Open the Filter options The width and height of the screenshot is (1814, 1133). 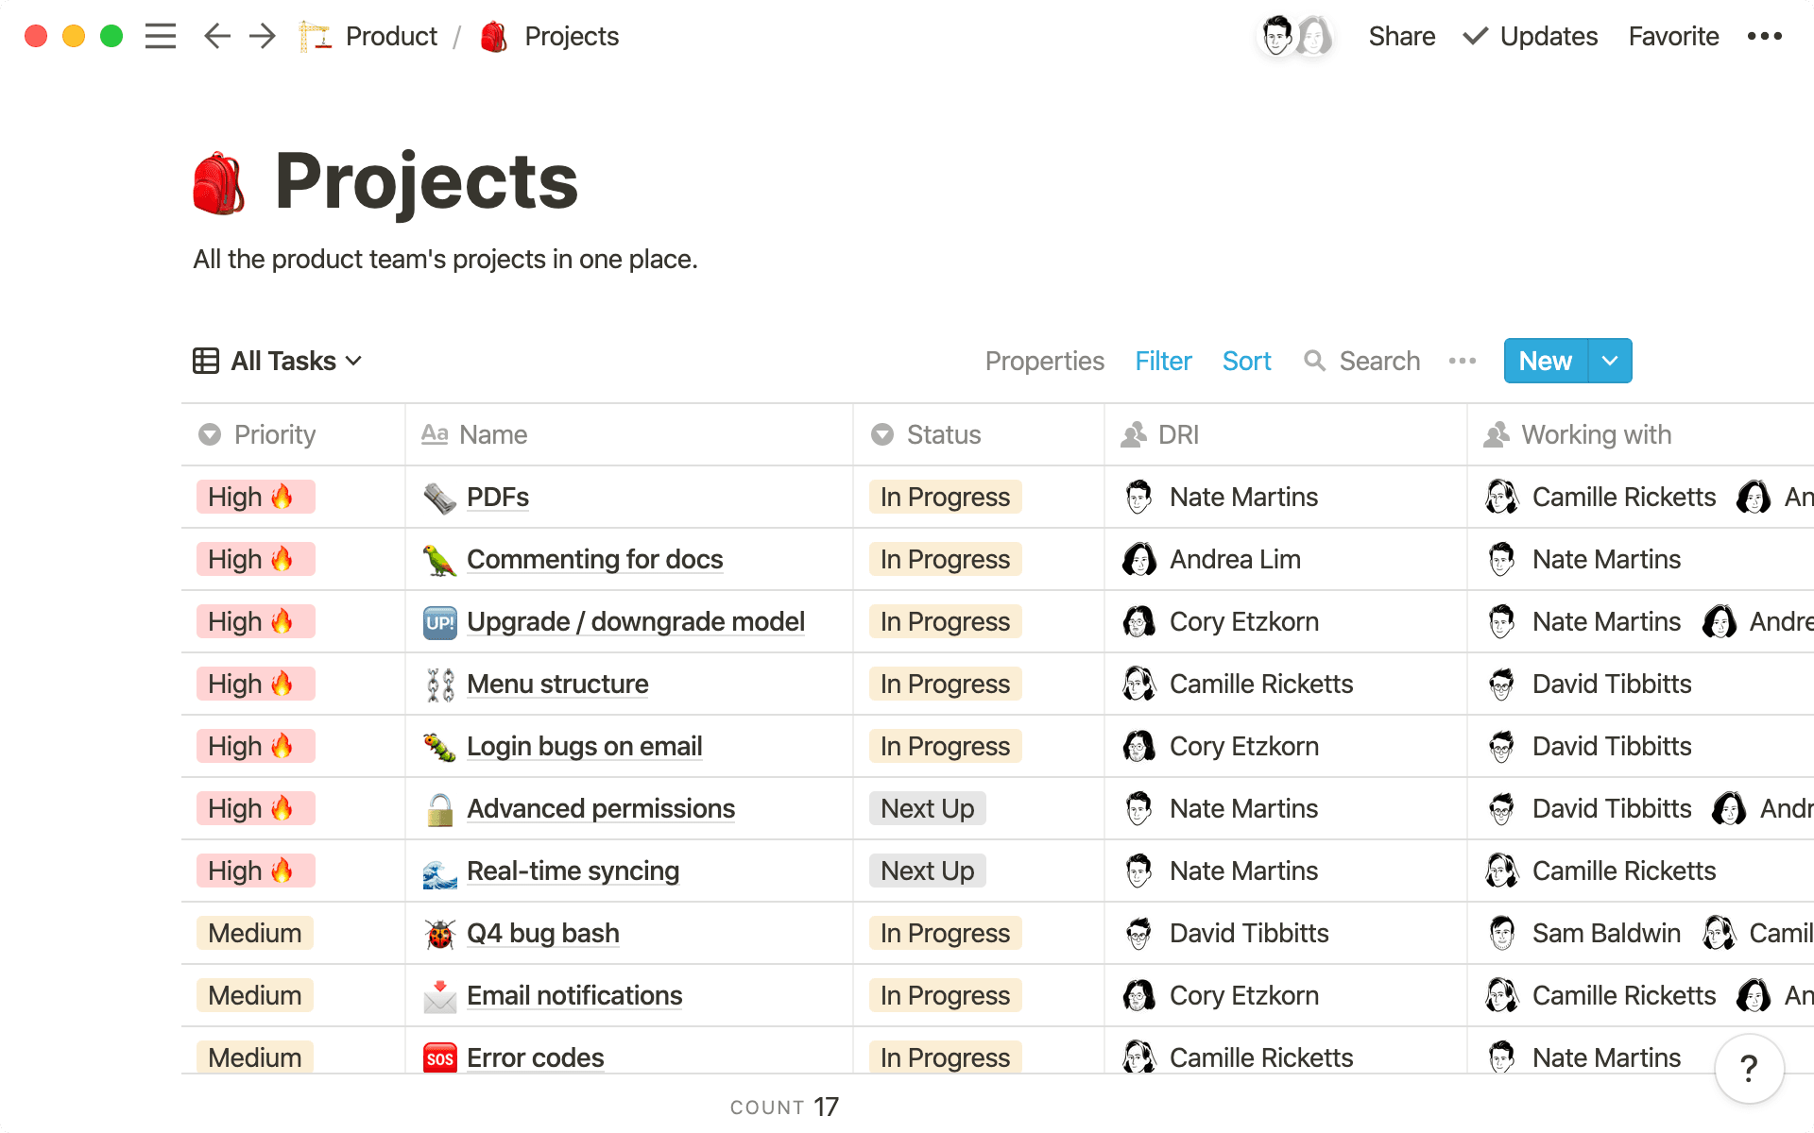pyautogui.click(x=1163, y=361)
